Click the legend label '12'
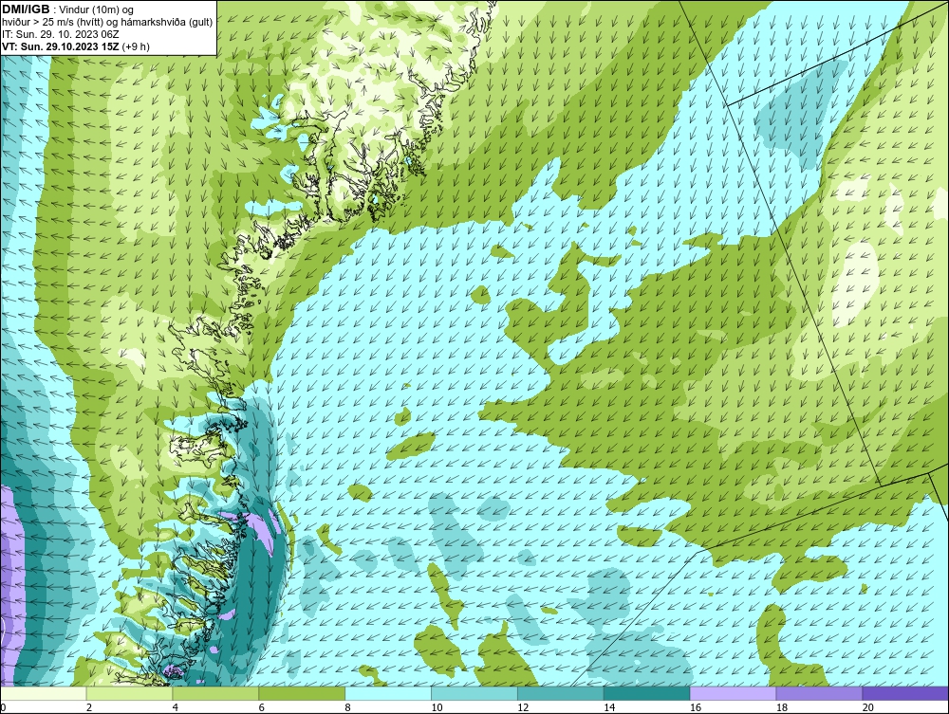949x714 pixels. click(x=523, y=707)
